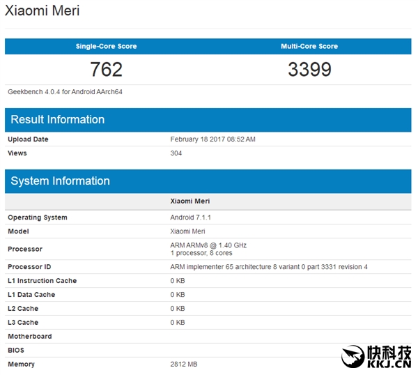Click the single-core score value 762

[x=106, y=70]
